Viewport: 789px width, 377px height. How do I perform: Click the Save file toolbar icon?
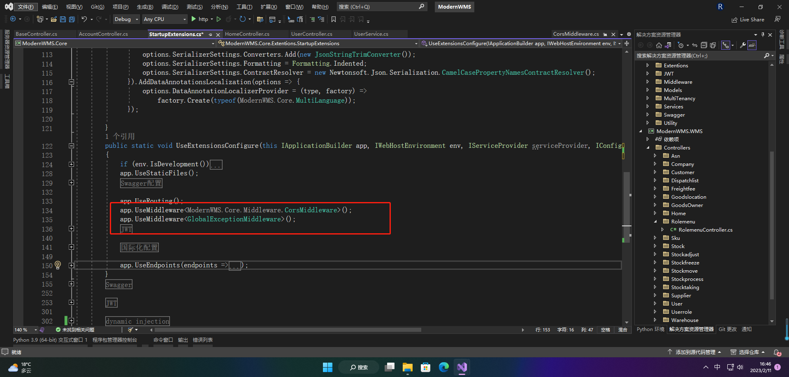[x=63, y=19]
